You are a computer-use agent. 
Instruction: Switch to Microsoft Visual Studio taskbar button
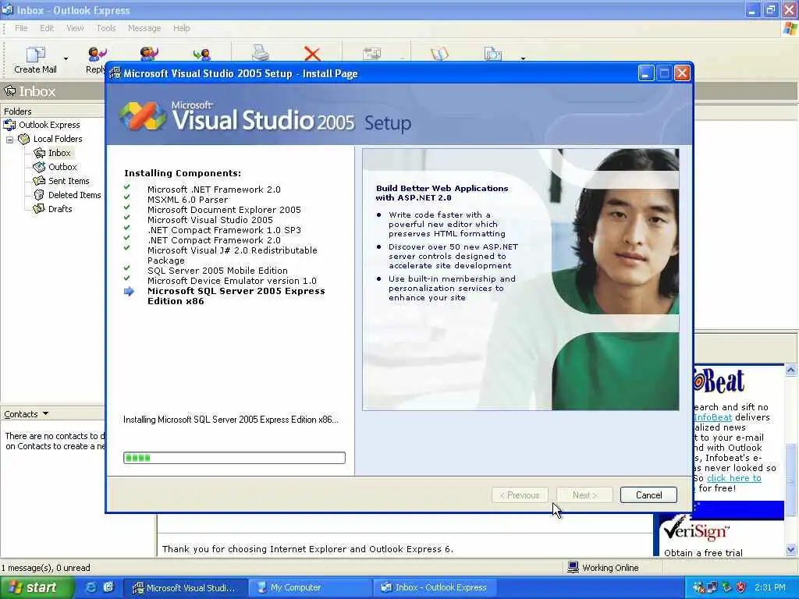click(186, 588)
